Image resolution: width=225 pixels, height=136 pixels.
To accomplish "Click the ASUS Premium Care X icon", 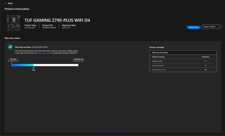I will [206, 70].
